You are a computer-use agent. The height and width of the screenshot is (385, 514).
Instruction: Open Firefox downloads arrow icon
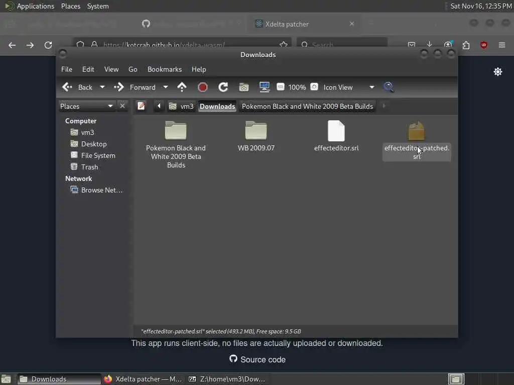[x=430, y=45]
